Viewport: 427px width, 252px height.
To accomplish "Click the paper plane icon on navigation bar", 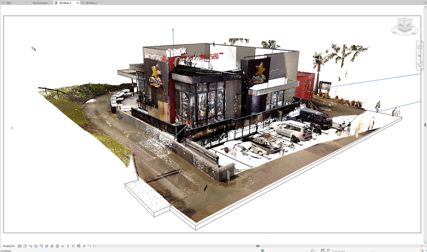I will (x=420, y=65).
